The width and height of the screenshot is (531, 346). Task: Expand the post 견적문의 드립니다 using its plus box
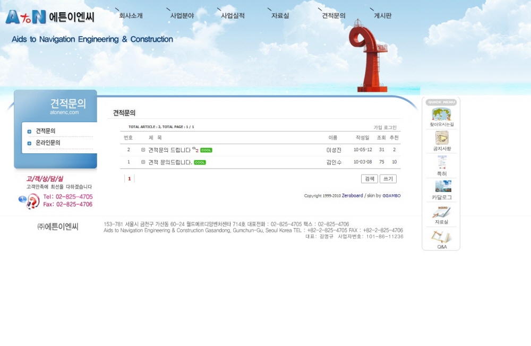point(143,150)
